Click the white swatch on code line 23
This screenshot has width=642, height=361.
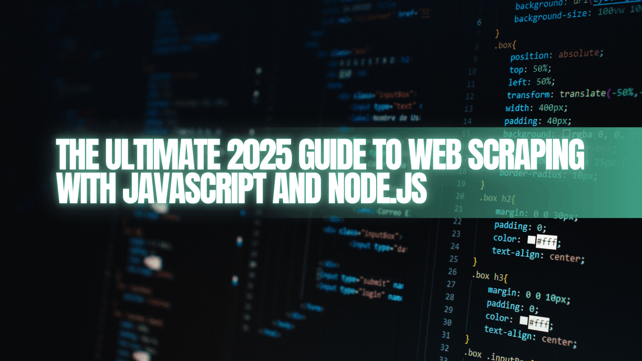(x=531, y=239)
